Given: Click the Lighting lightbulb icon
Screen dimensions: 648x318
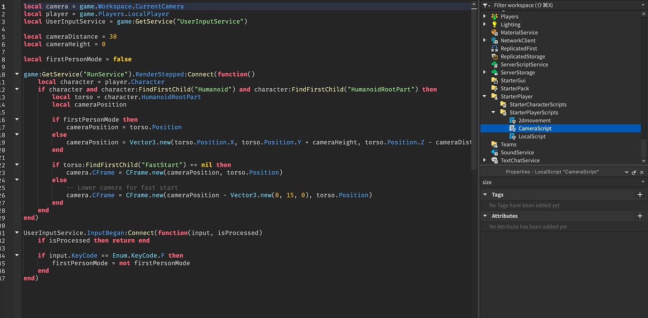Looking at the screenshot, I should coord(494,24).
